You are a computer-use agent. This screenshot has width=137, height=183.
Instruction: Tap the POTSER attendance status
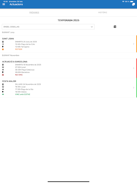pyautogui.click(x=19, y=49)
